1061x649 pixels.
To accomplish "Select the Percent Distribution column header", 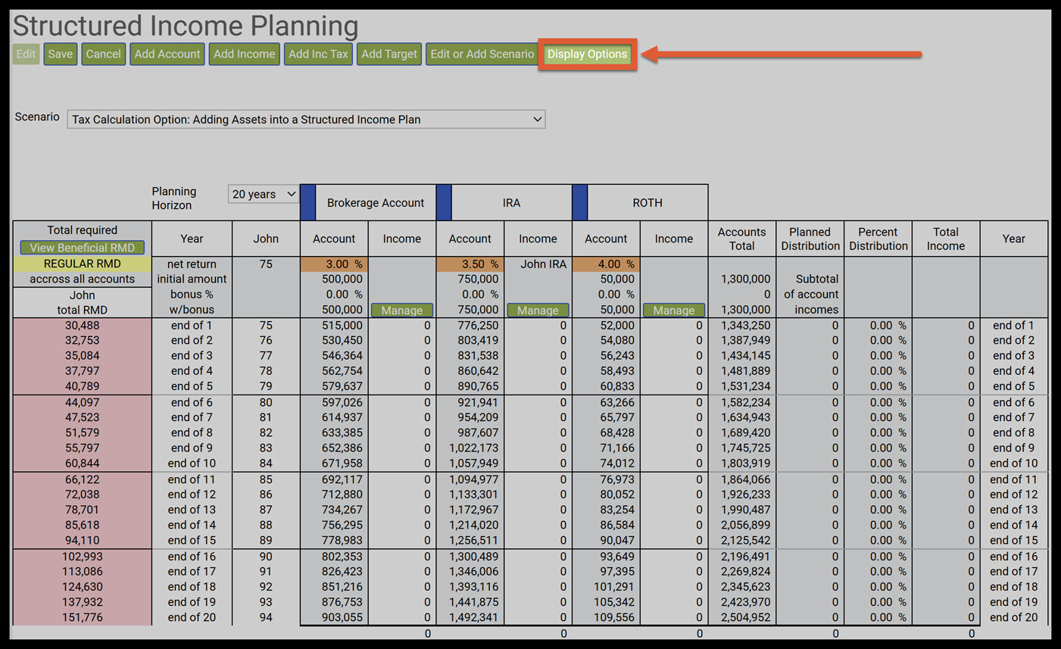I will pos(878,239).
